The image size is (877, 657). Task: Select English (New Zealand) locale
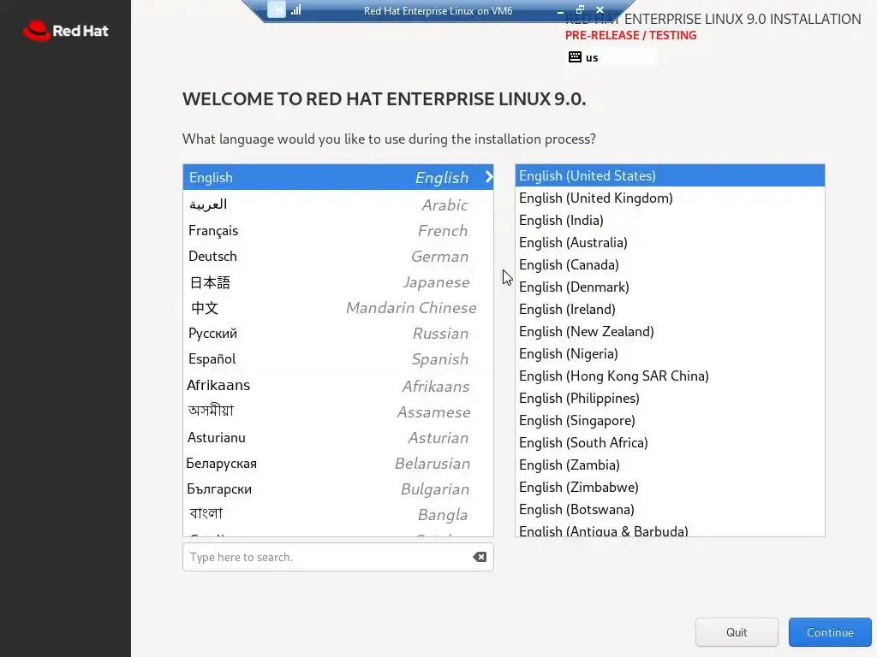[670, 331]
